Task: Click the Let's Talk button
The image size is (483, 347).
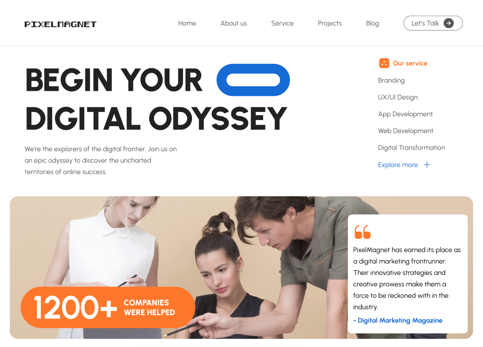Action: coord(433,23)
